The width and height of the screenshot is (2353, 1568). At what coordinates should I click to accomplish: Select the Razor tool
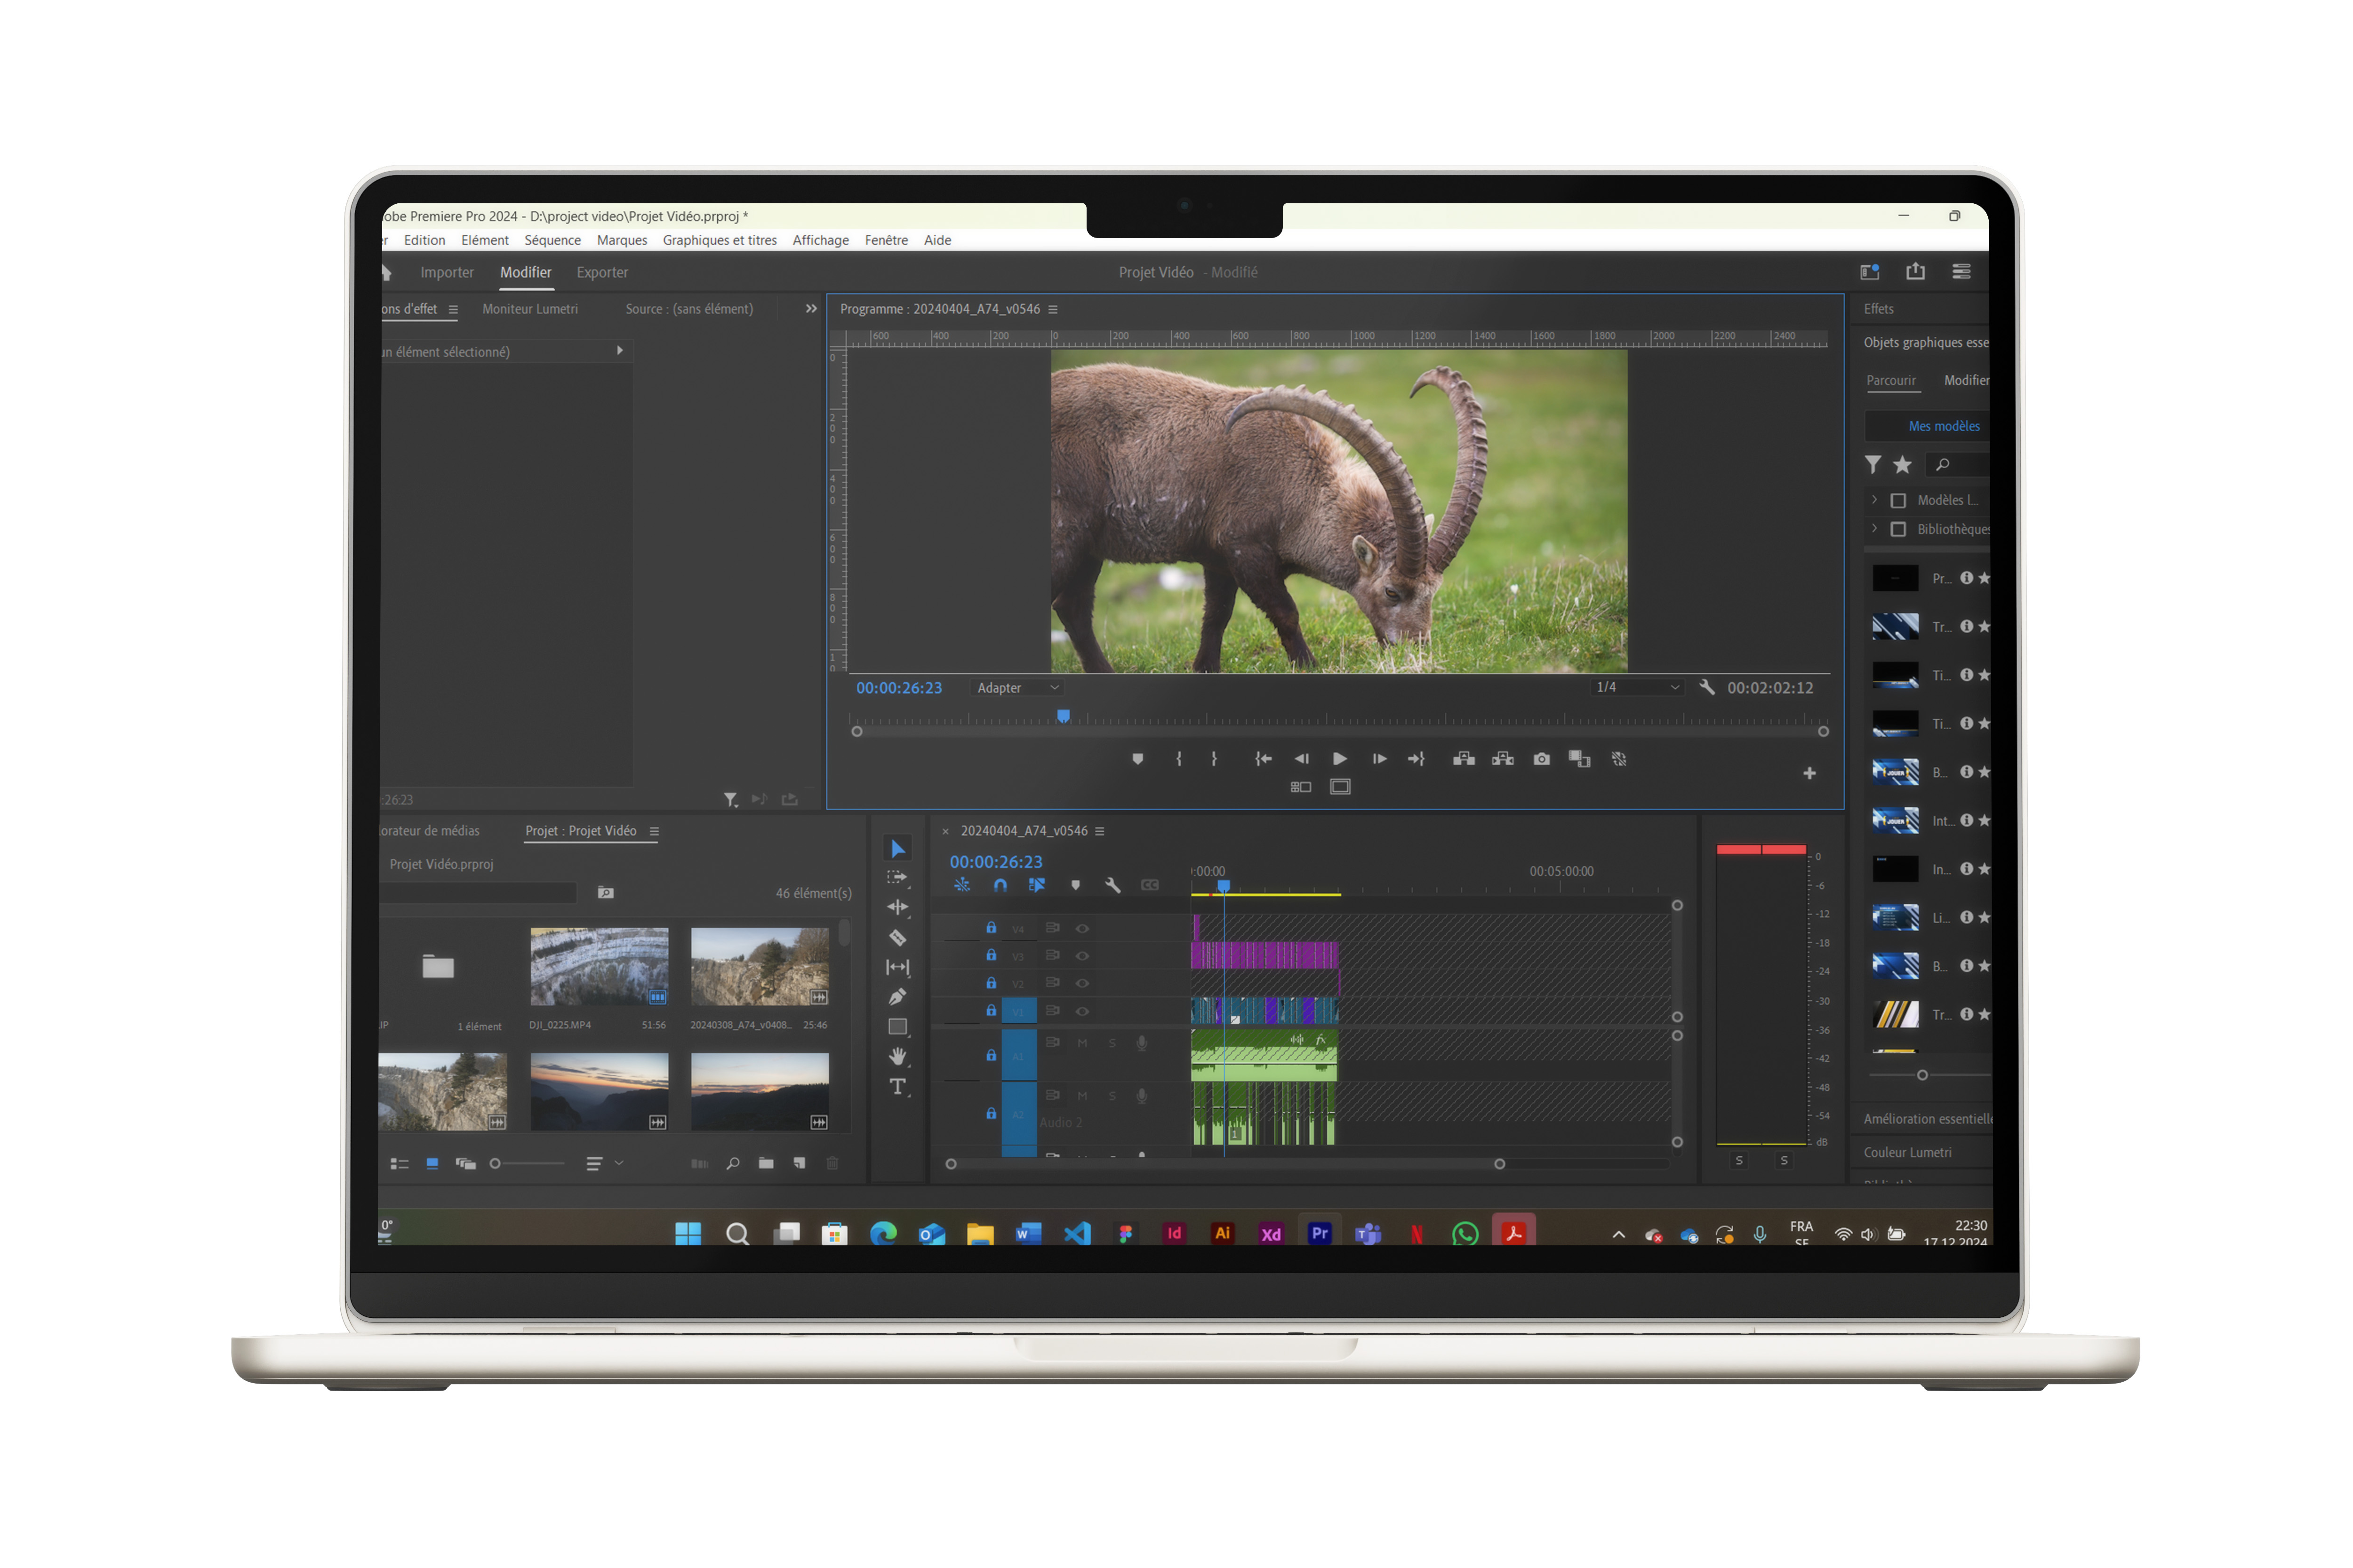(x=897, y=938)
